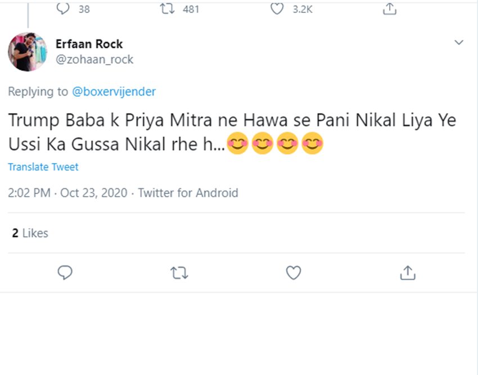
Task: Click heart icon showing 3.2K likes
Action: pos(277,8)
